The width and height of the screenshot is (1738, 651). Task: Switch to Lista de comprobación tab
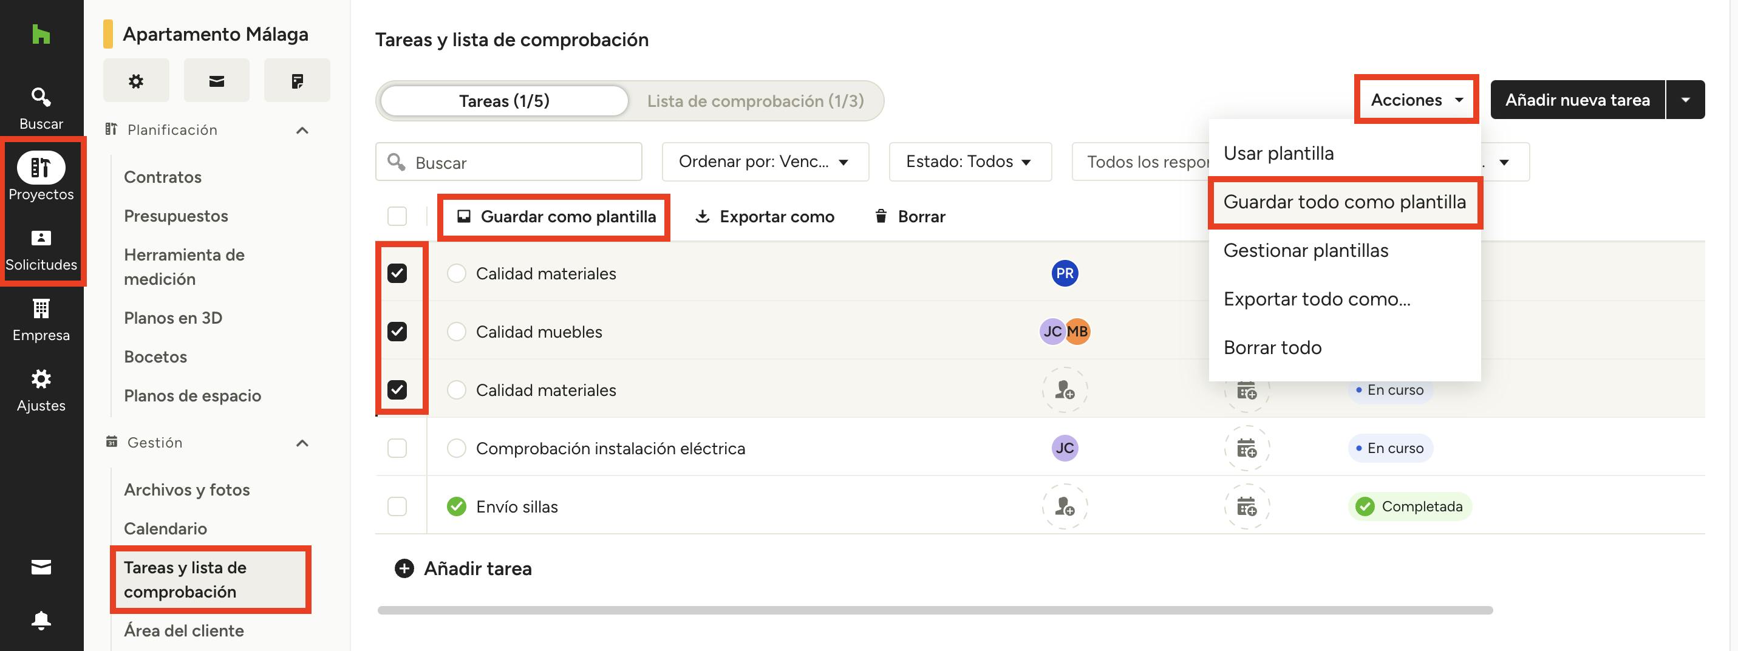click(x=755, y=101)
